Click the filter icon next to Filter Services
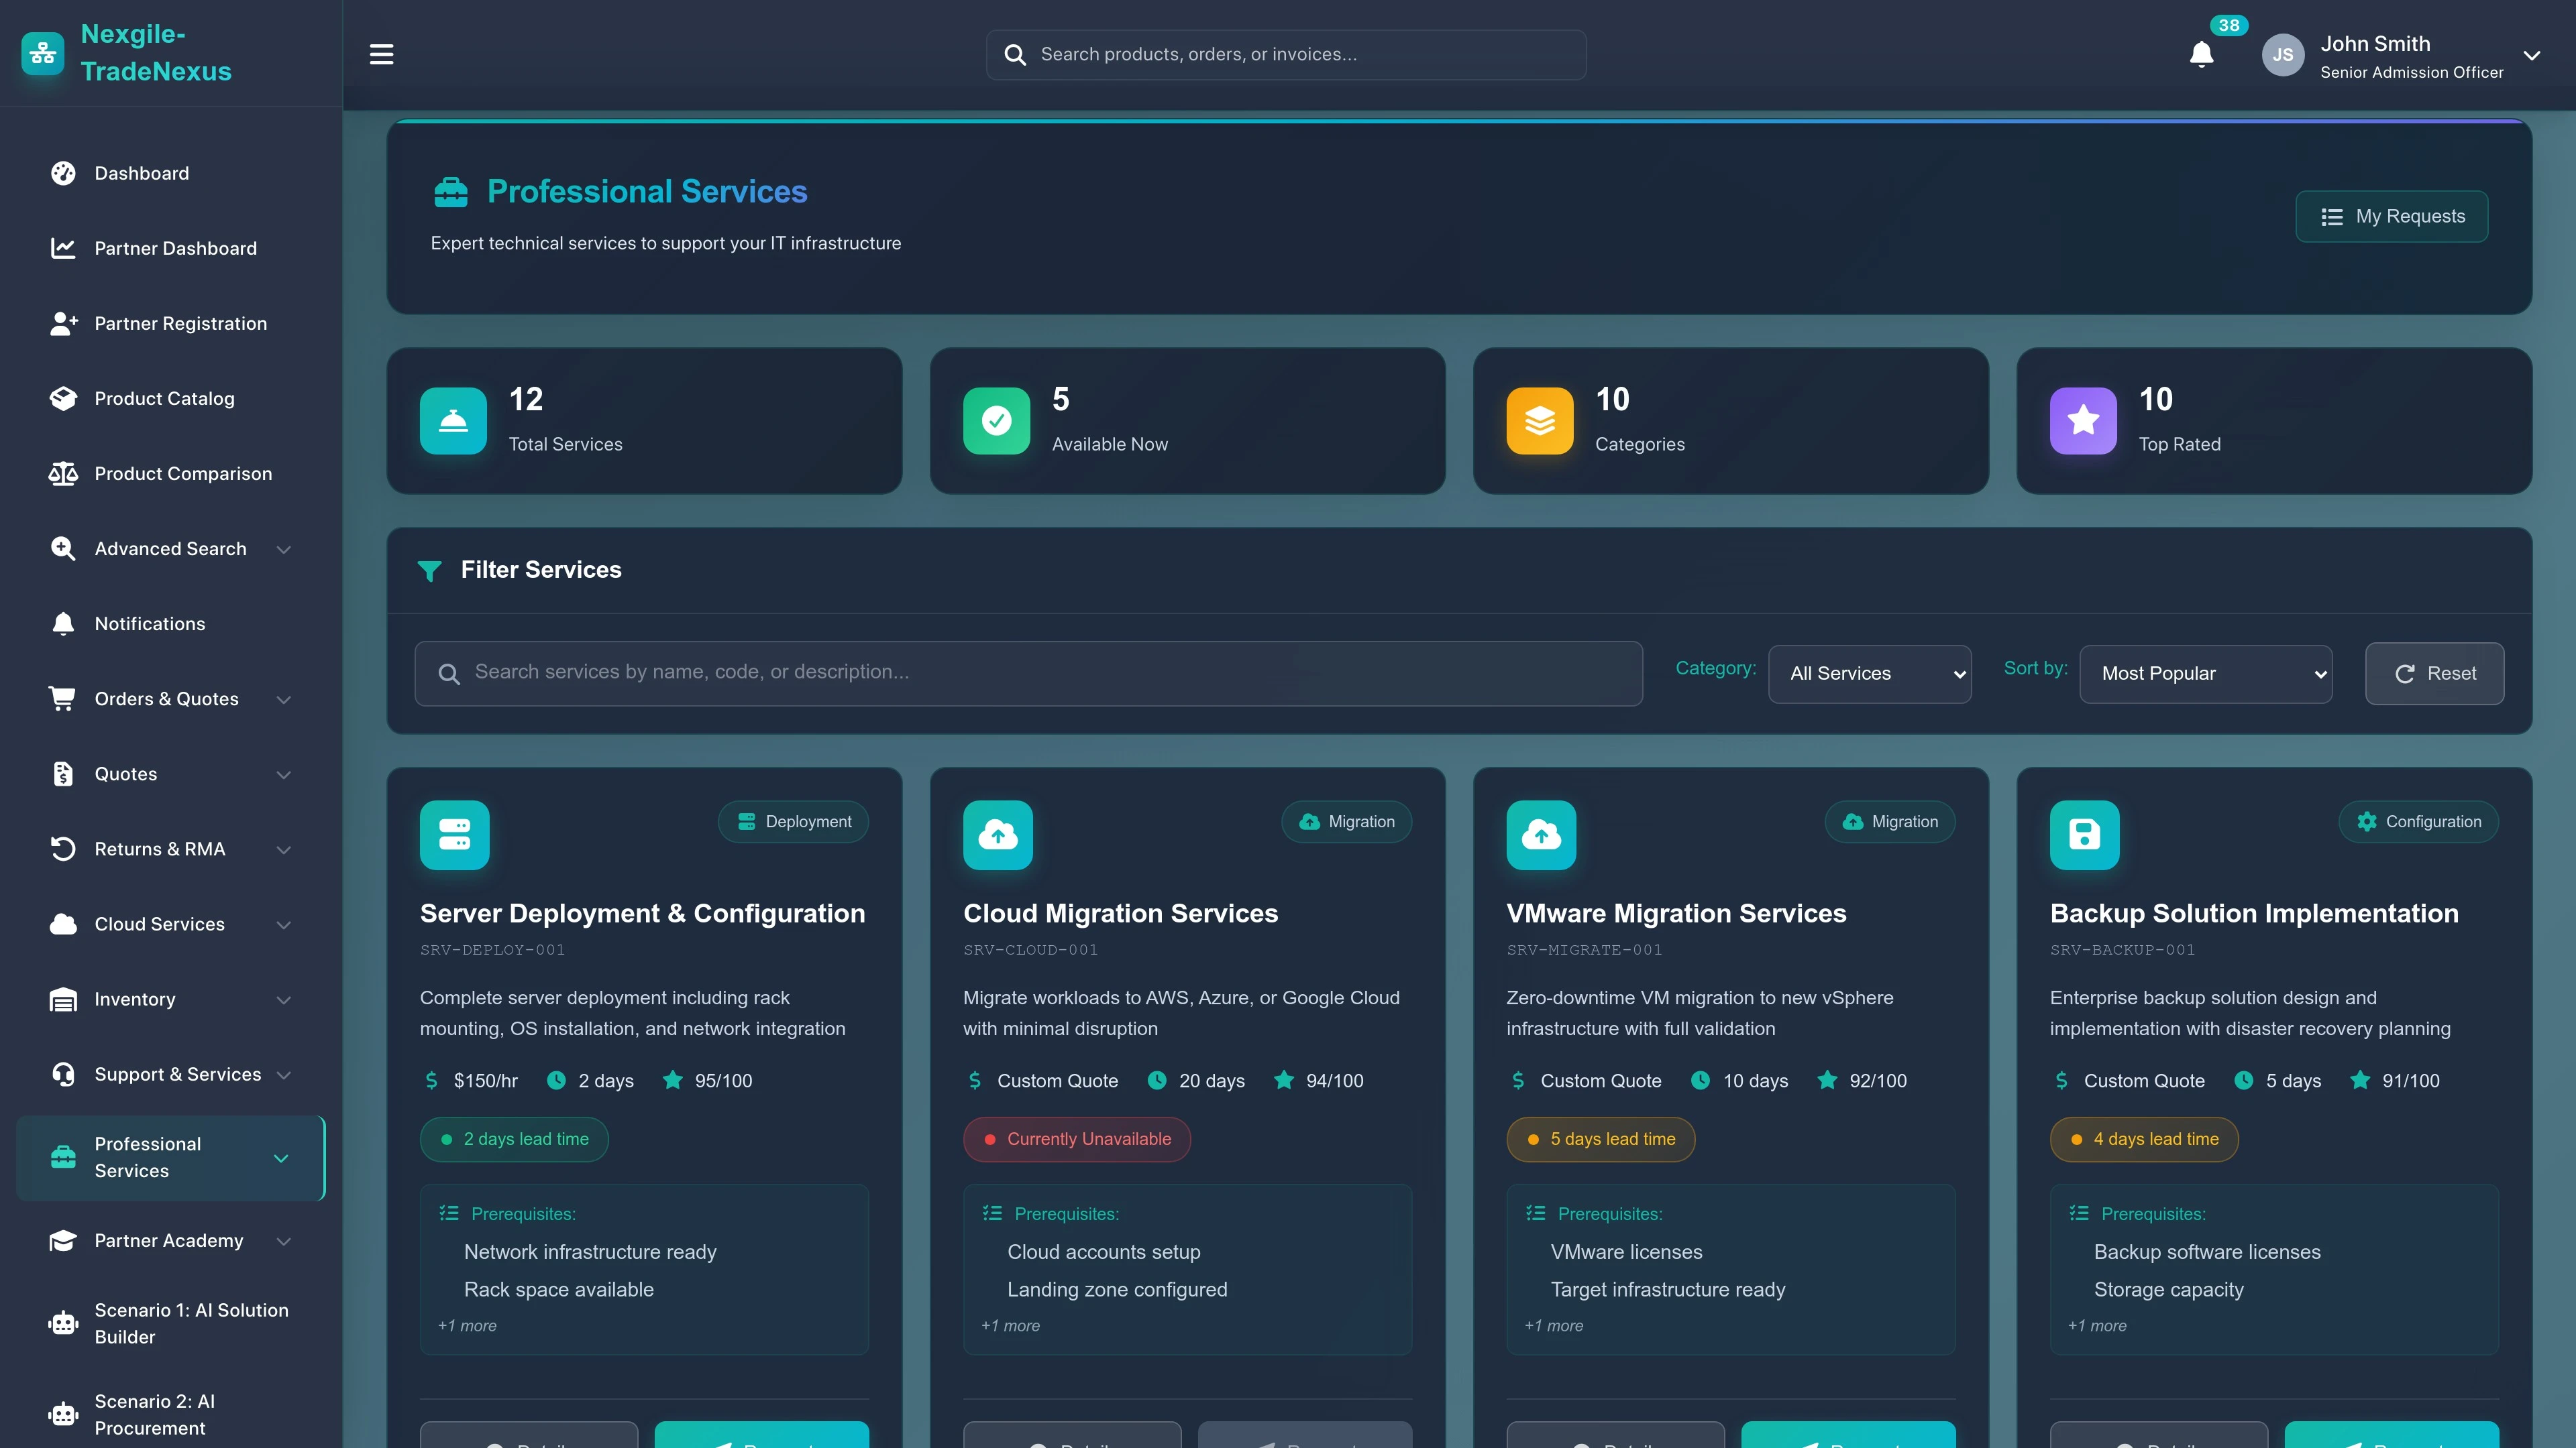Image resolution: width=2576 pixels, height=1448 pixels. 430,570
